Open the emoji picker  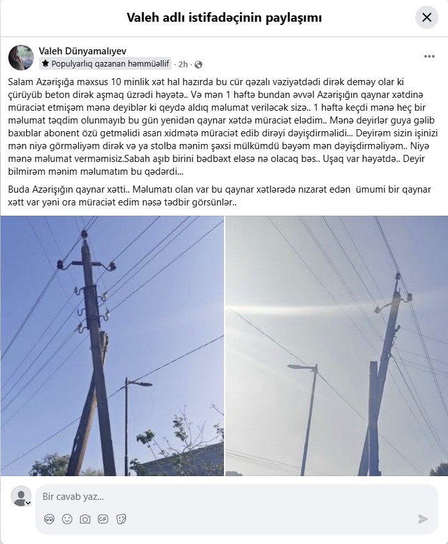pos(67,519)
